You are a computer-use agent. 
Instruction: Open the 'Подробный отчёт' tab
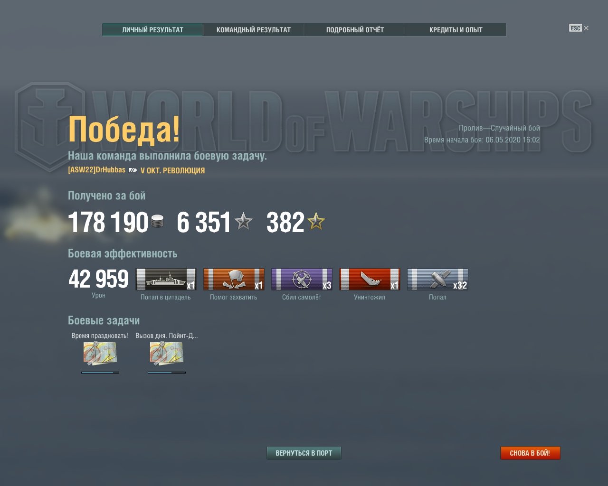pos(355,29)
